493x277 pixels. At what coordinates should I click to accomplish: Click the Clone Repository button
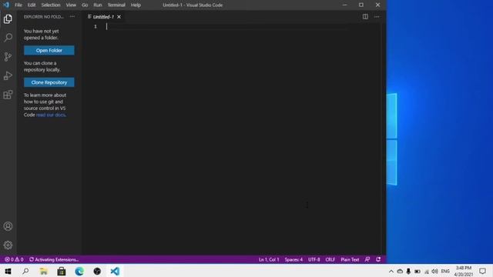[x=49, y=82]
